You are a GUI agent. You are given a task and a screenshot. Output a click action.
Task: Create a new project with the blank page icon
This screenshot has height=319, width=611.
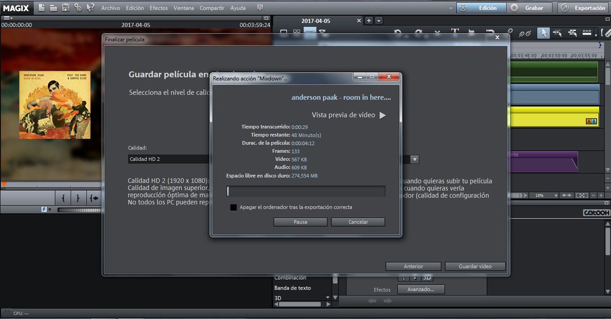click(x=41, y=8)
